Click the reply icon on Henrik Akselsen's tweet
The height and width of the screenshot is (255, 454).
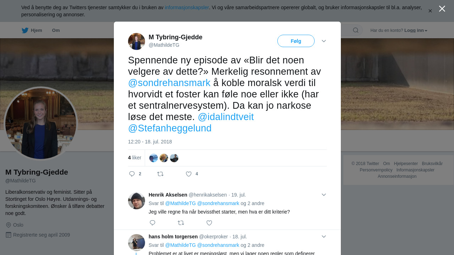[153, 223]
